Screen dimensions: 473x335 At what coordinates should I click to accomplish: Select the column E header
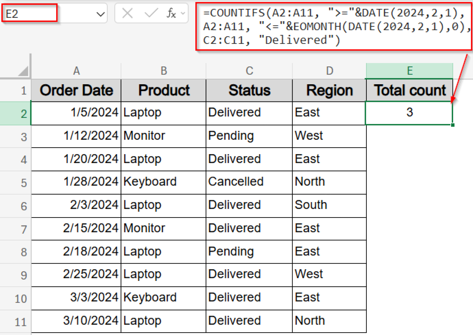point(409,70)
